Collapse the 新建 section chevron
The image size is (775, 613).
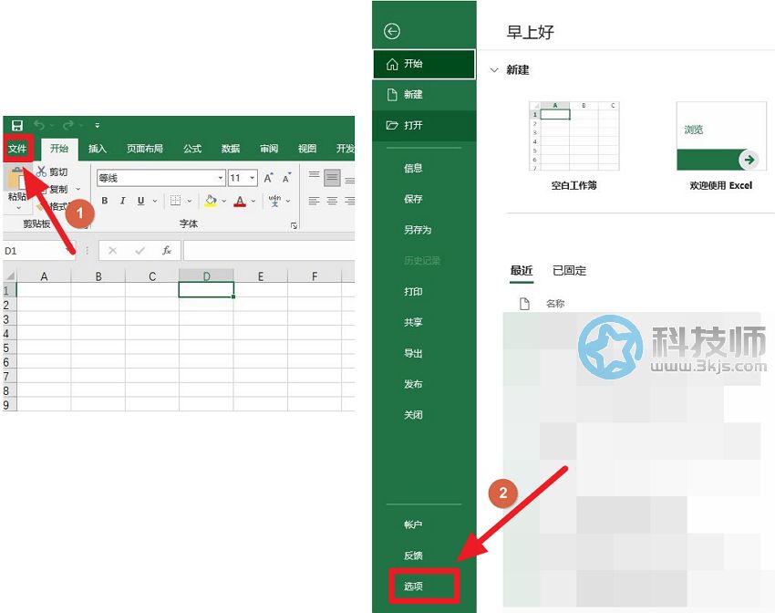tap(494, 70)
